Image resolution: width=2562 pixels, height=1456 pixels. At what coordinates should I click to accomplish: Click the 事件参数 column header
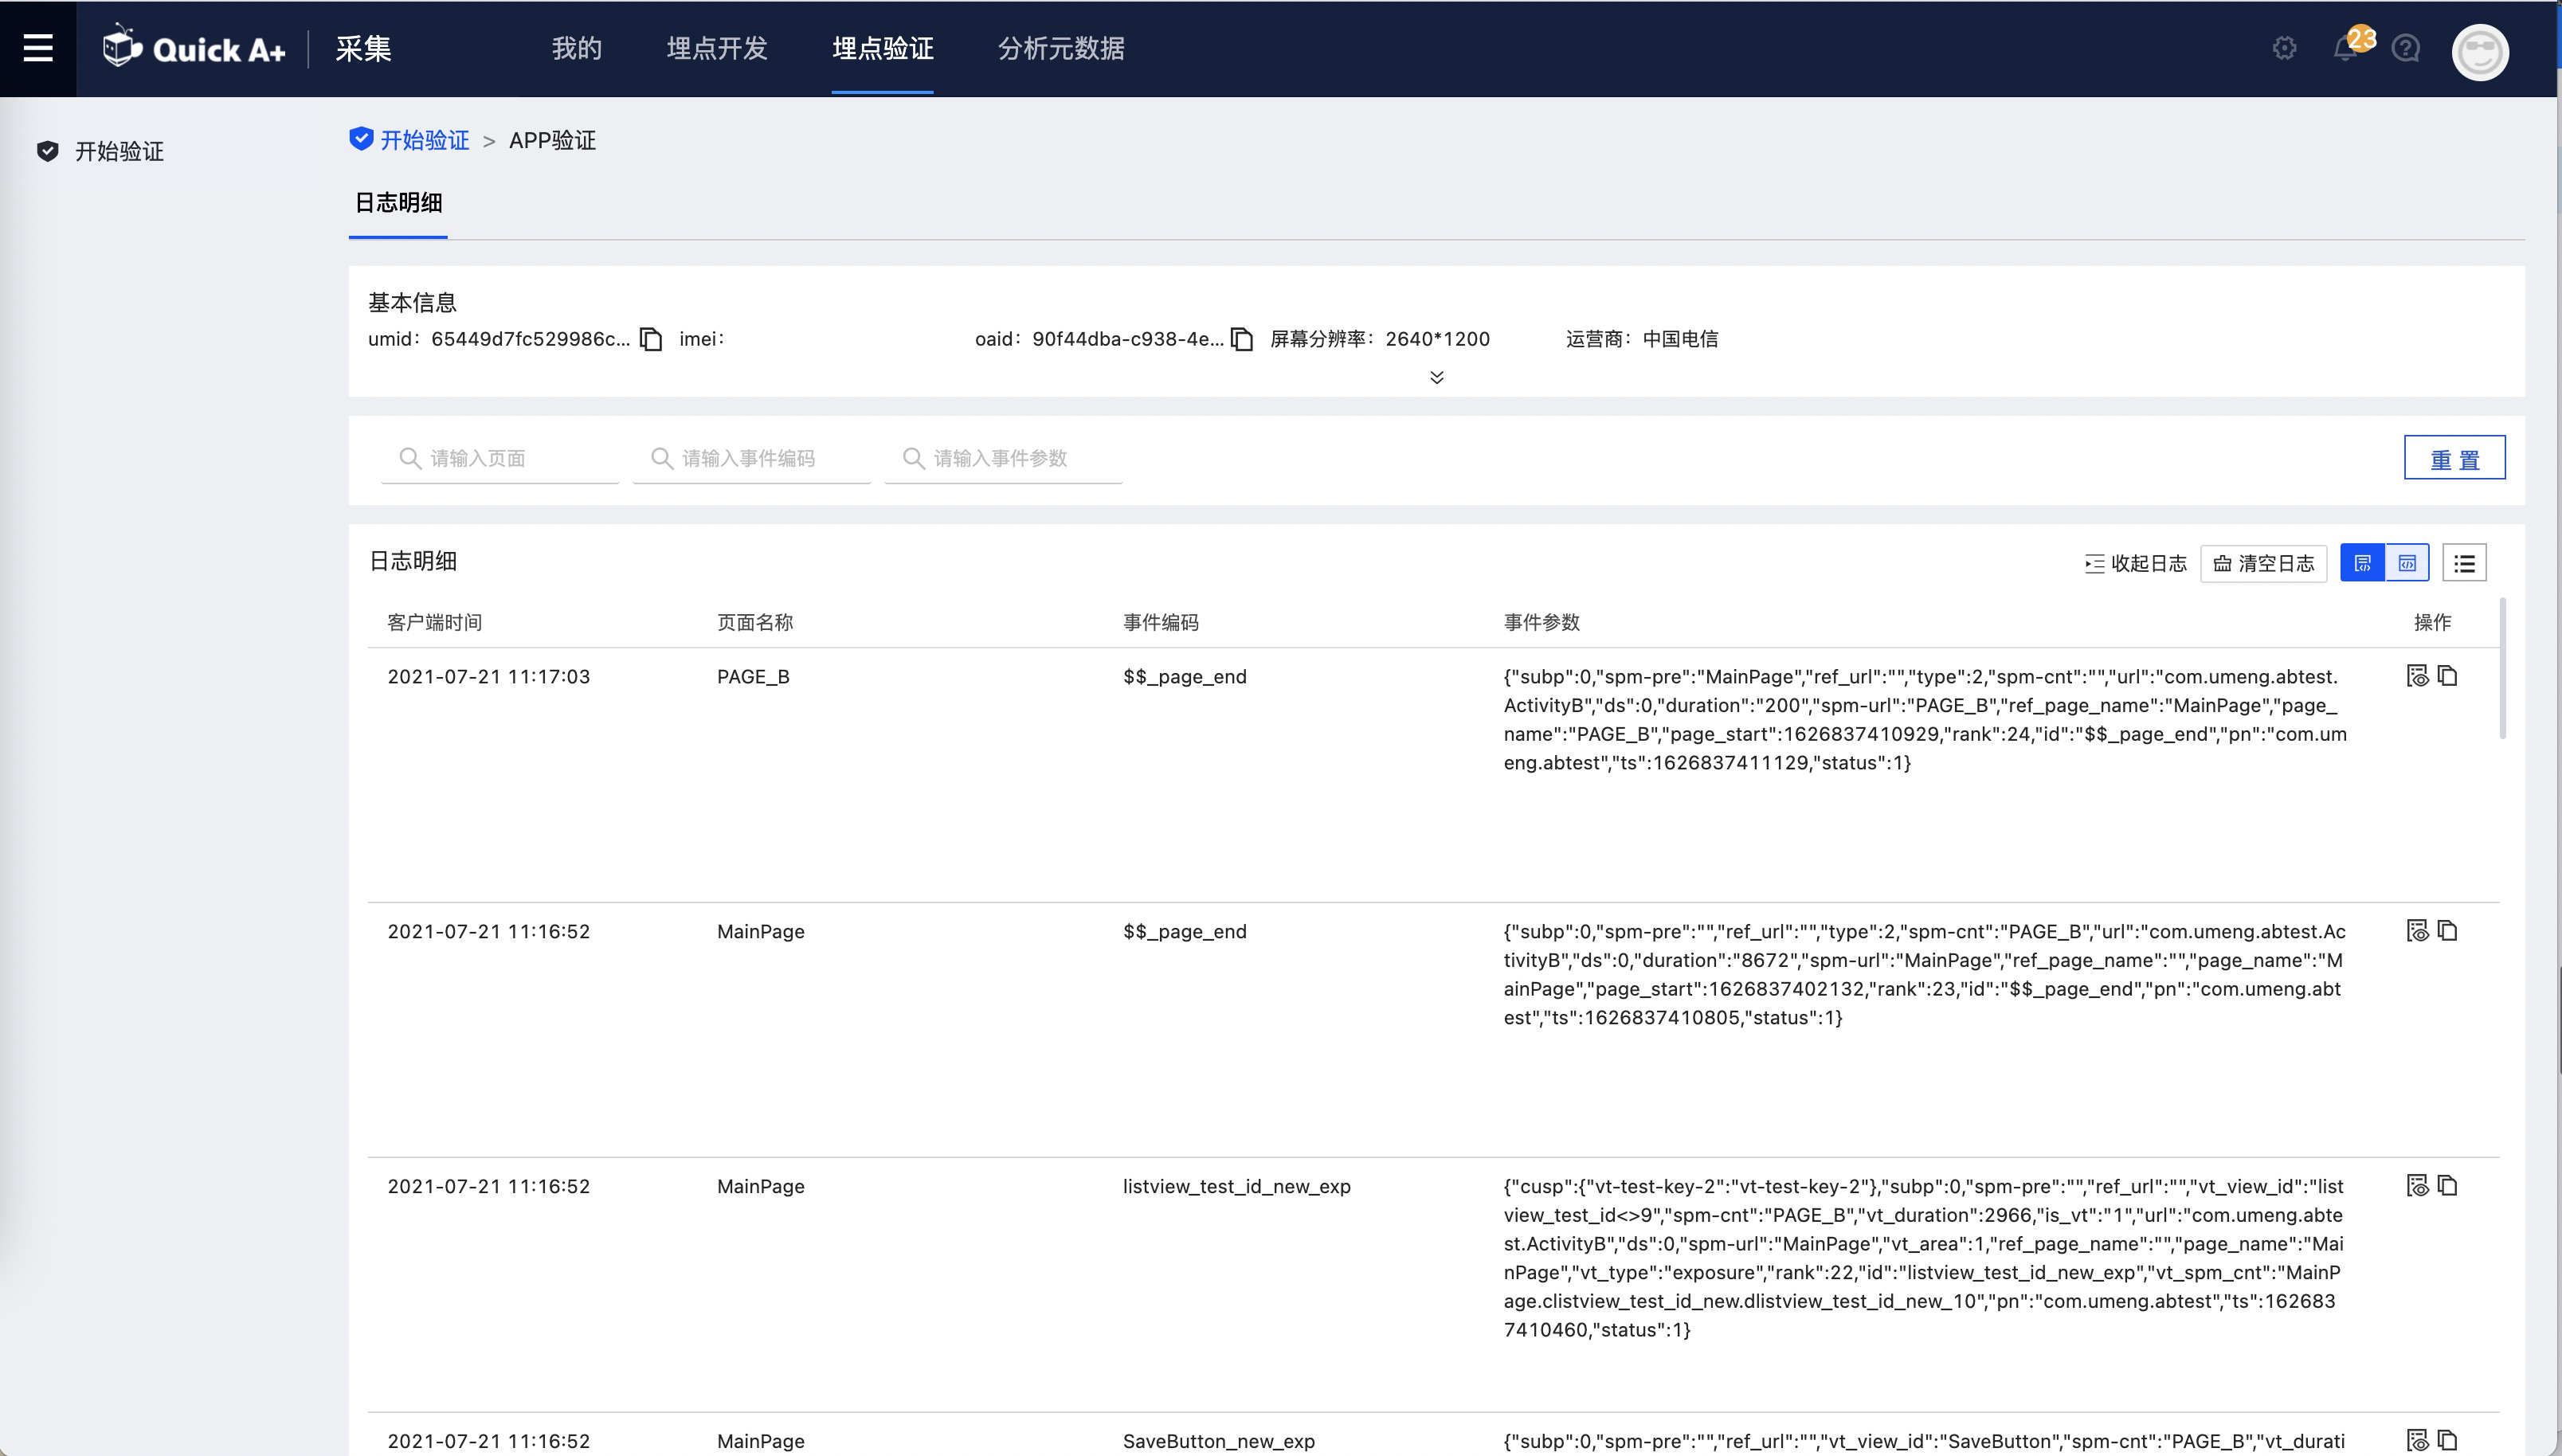pyautogui.click(x=1542, y=622)
